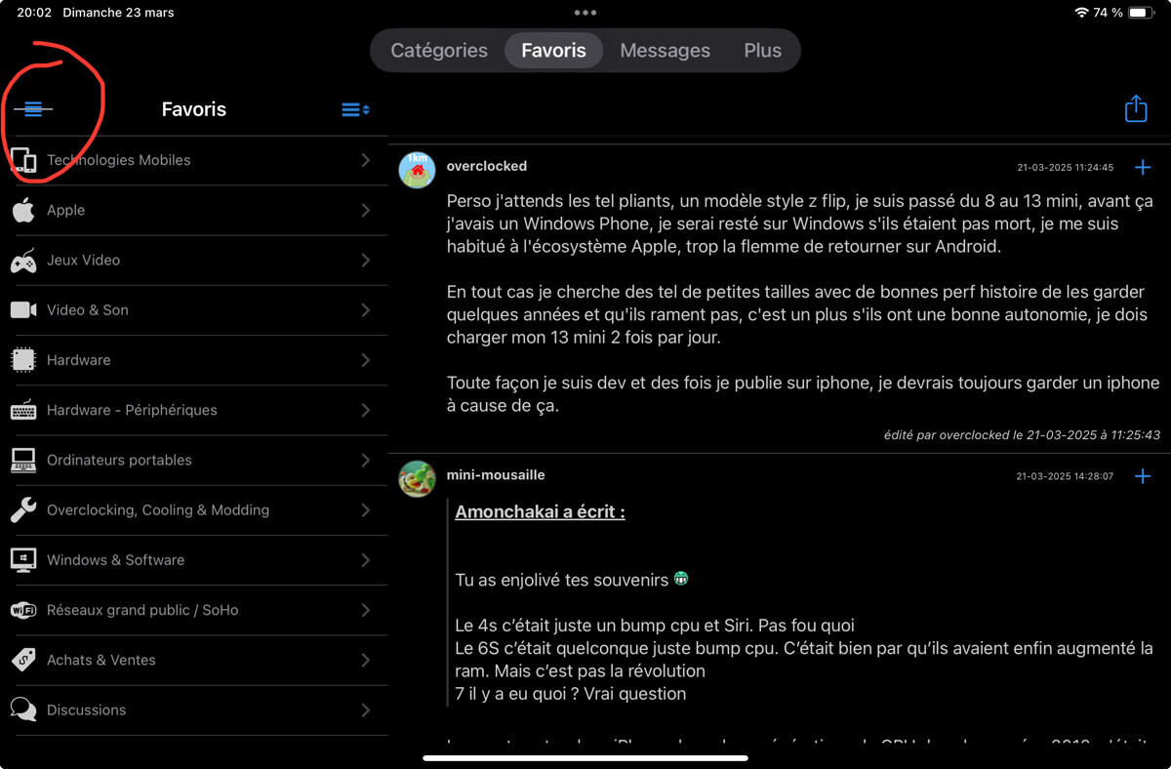The height and width of the screenshot is (769, 1171).
Task: Click the "Amonchakai a écrit :" quote link
Action: coord(540,511)
